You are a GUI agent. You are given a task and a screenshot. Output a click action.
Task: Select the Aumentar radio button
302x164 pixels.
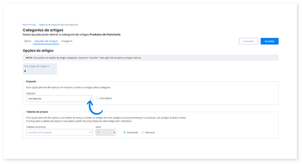click(x=125, y=132)
